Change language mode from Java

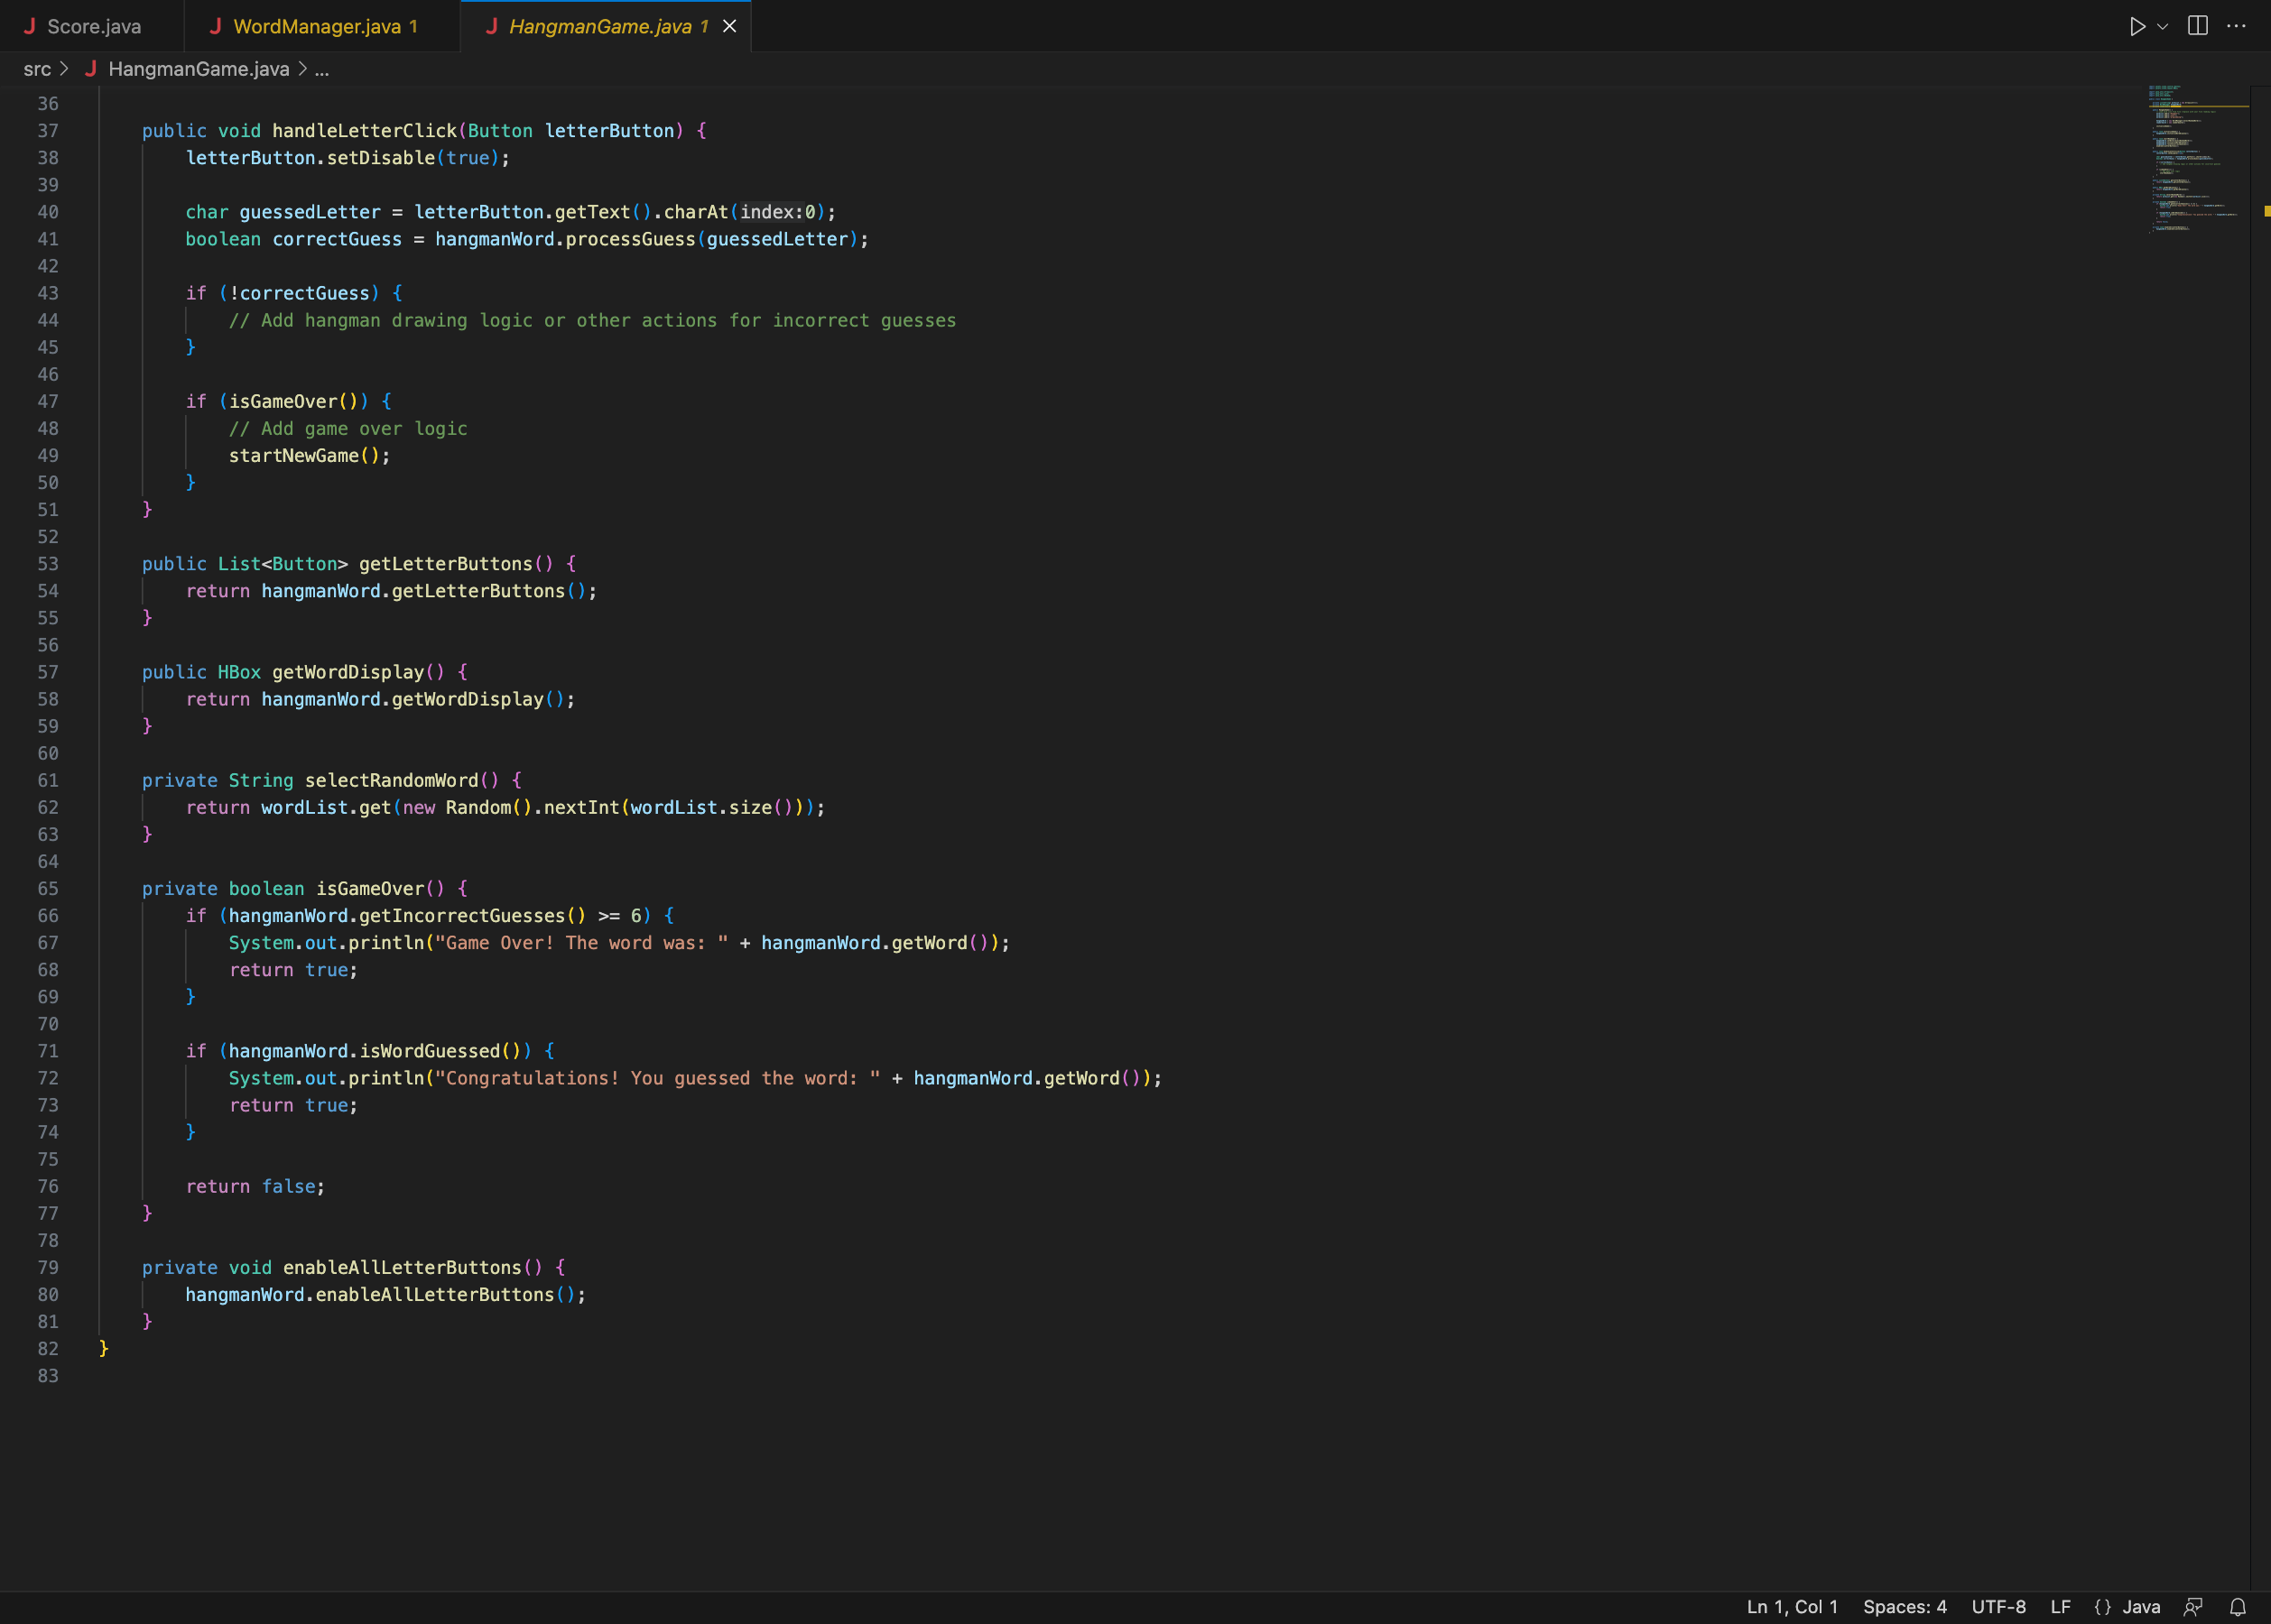coord(2141,1607)
